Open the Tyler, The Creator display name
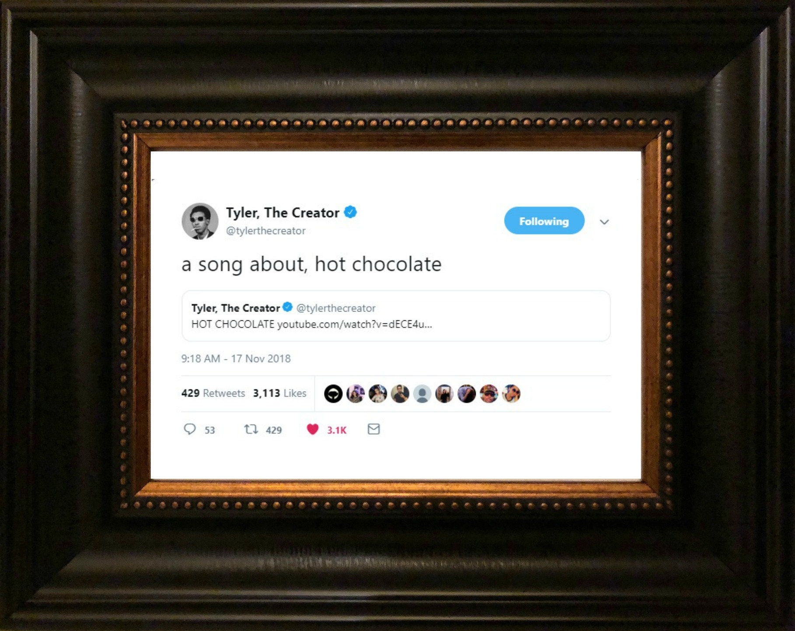795x631 pixels. click(x=282, y=213)
